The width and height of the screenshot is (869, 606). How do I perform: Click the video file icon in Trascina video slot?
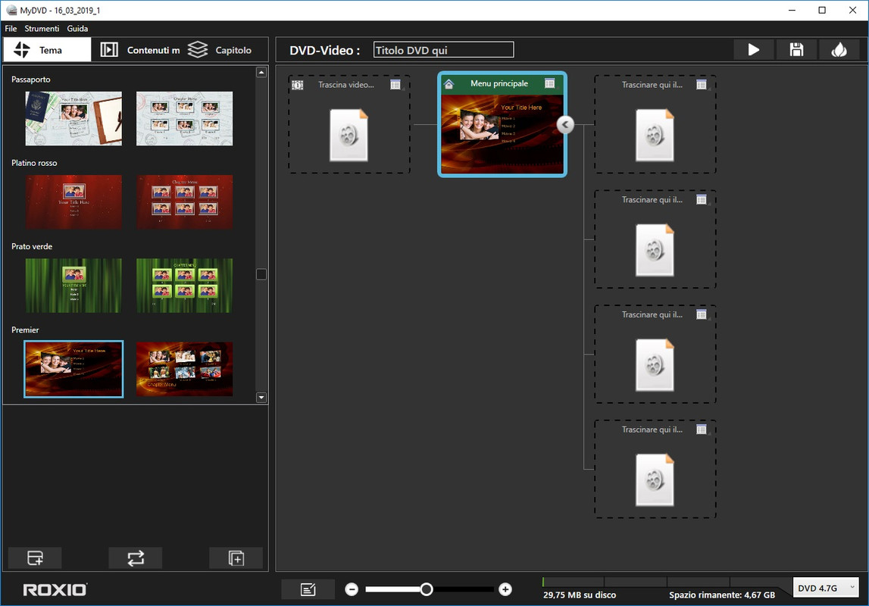click(349, 135)
